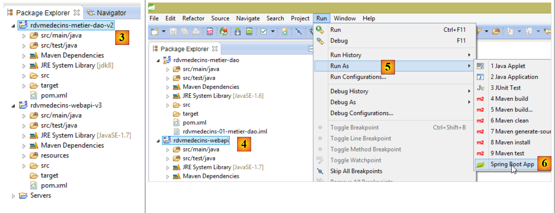The height and width of the screenshot is (213, 555).
Task: Select Spring Boot App from Run As submenu
Action: click(512, 164)
